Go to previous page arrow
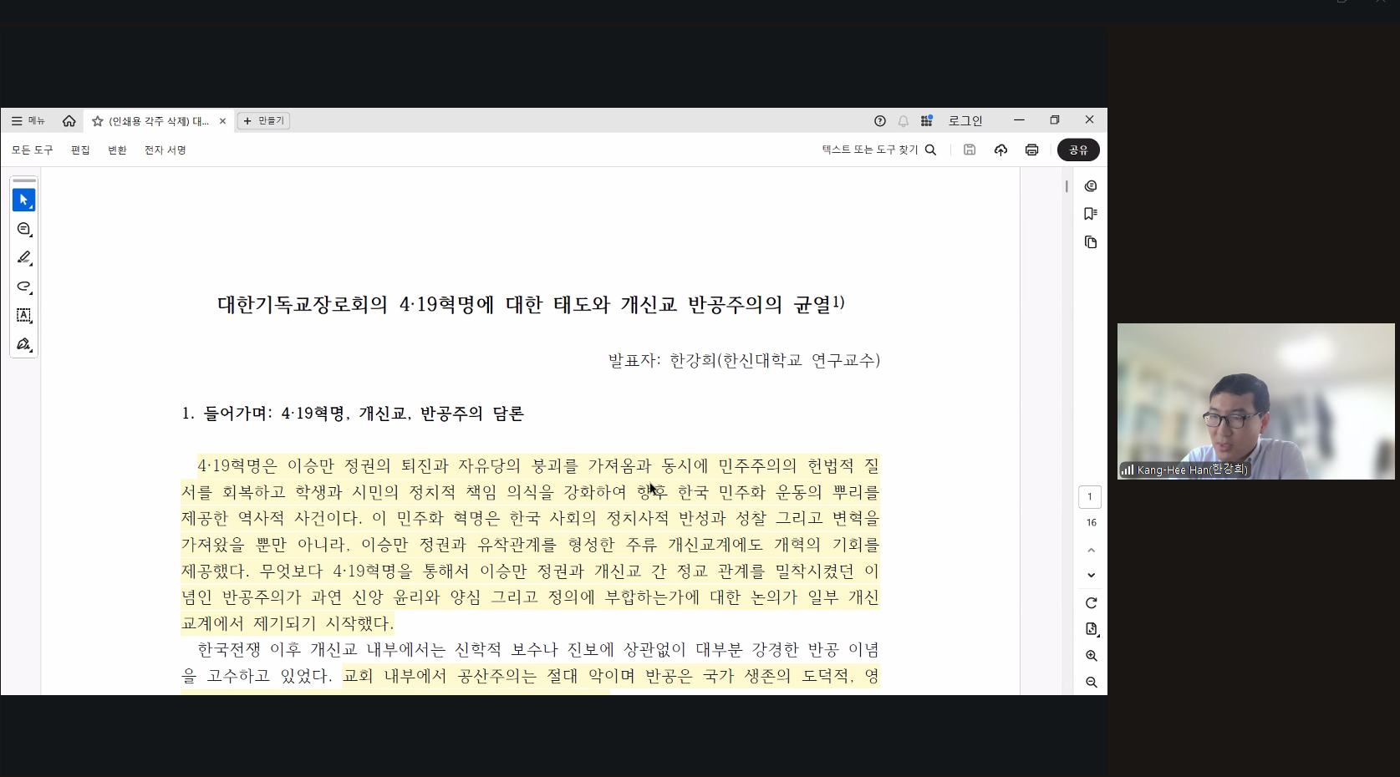1400x777 pixels. tap(1091, 551)
